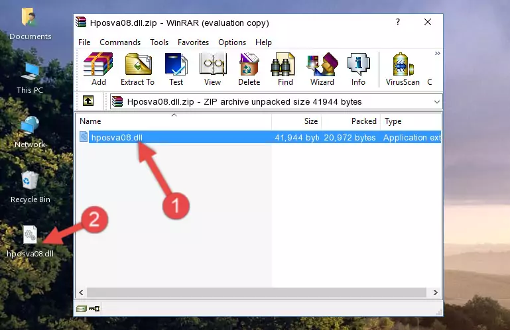This screenshot has width=510, height=330.
Task: Click the horizontal scrollbar track
Action: pyautogui.click(x=257, y=292)
